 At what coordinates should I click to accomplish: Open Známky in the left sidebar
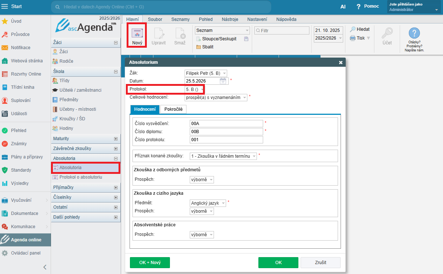coord(5,144)
